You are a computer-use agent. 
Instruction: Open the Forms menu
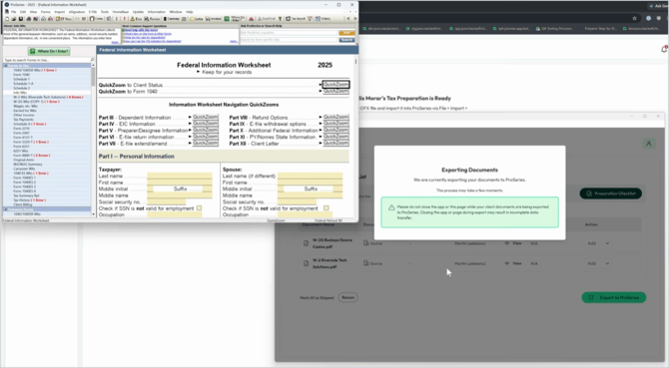46,12
